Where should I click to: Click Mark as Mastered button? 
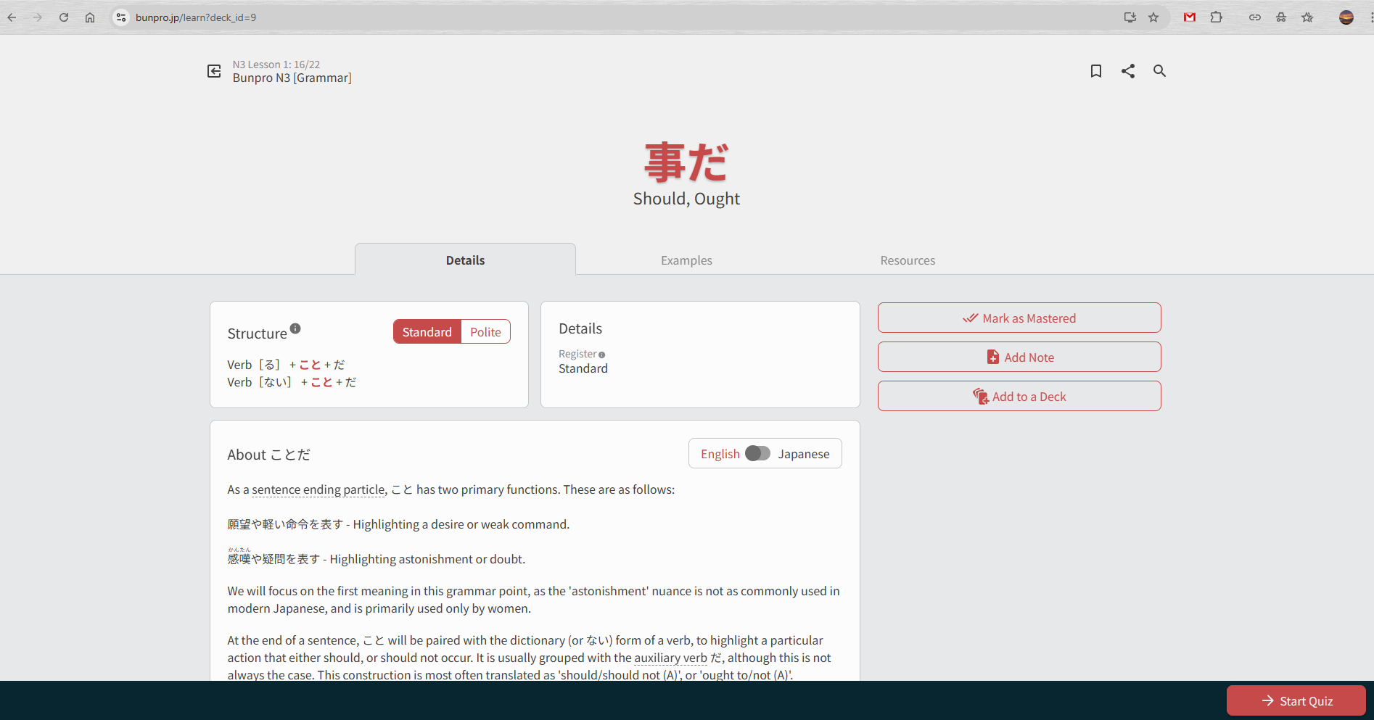(1019, 318)
